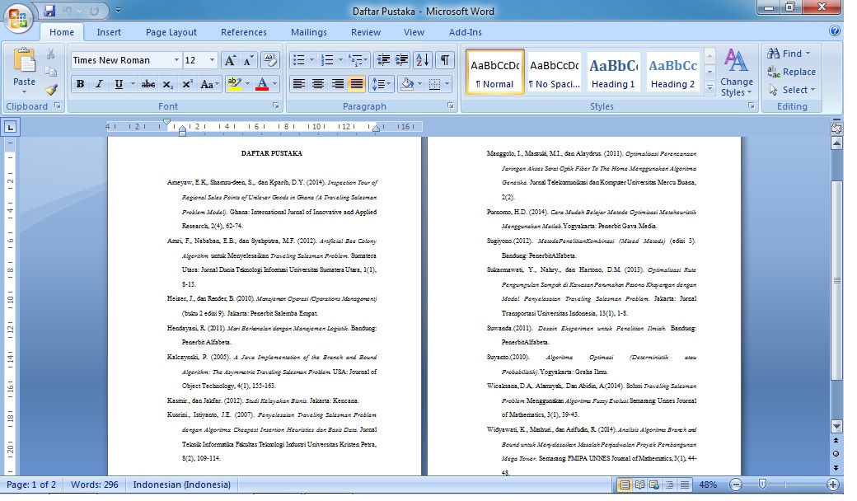Image resolution: width=857 pixels, height=501 pixels.
Task: Expand the Styles gallery More arrow
Action: click(x=709, y=88)
